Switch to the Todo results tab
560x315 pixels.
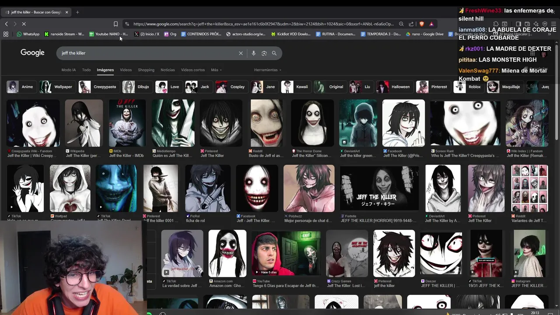[x=86, y=70]
